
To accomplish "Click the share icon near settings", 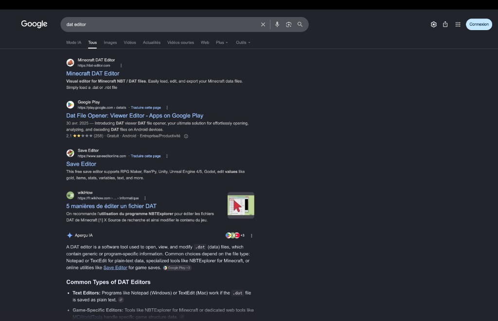I will pos(445,24).
